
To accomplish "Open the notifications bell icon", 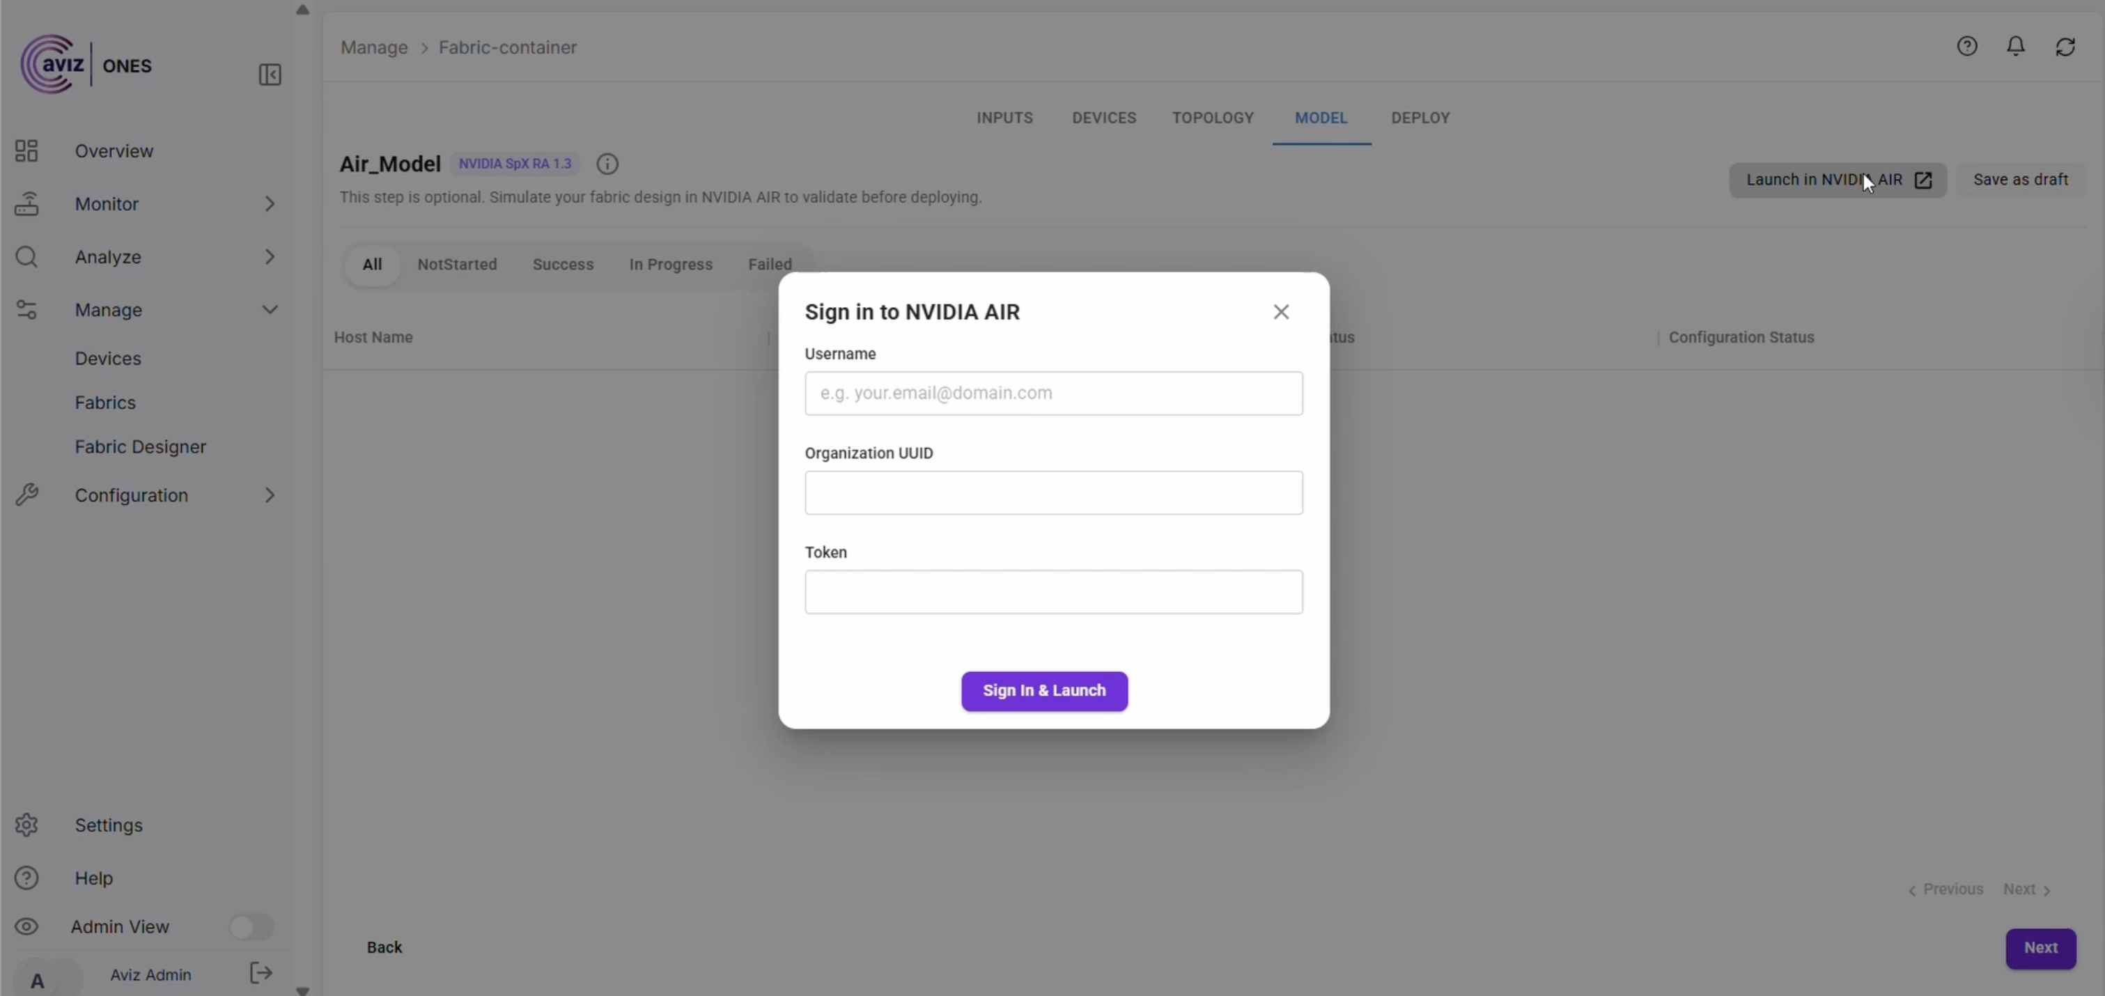I will [x=2016, y=47].
